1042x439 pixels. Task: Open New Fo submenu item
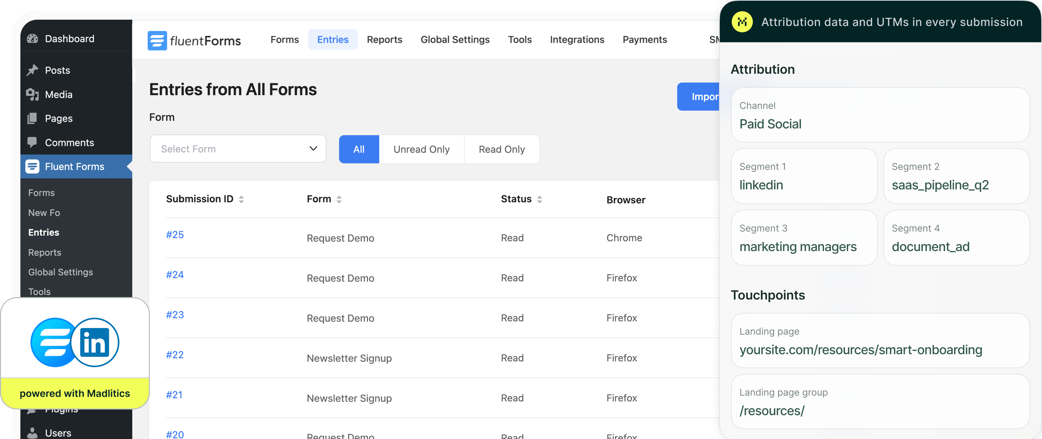(x=44, y=212)
